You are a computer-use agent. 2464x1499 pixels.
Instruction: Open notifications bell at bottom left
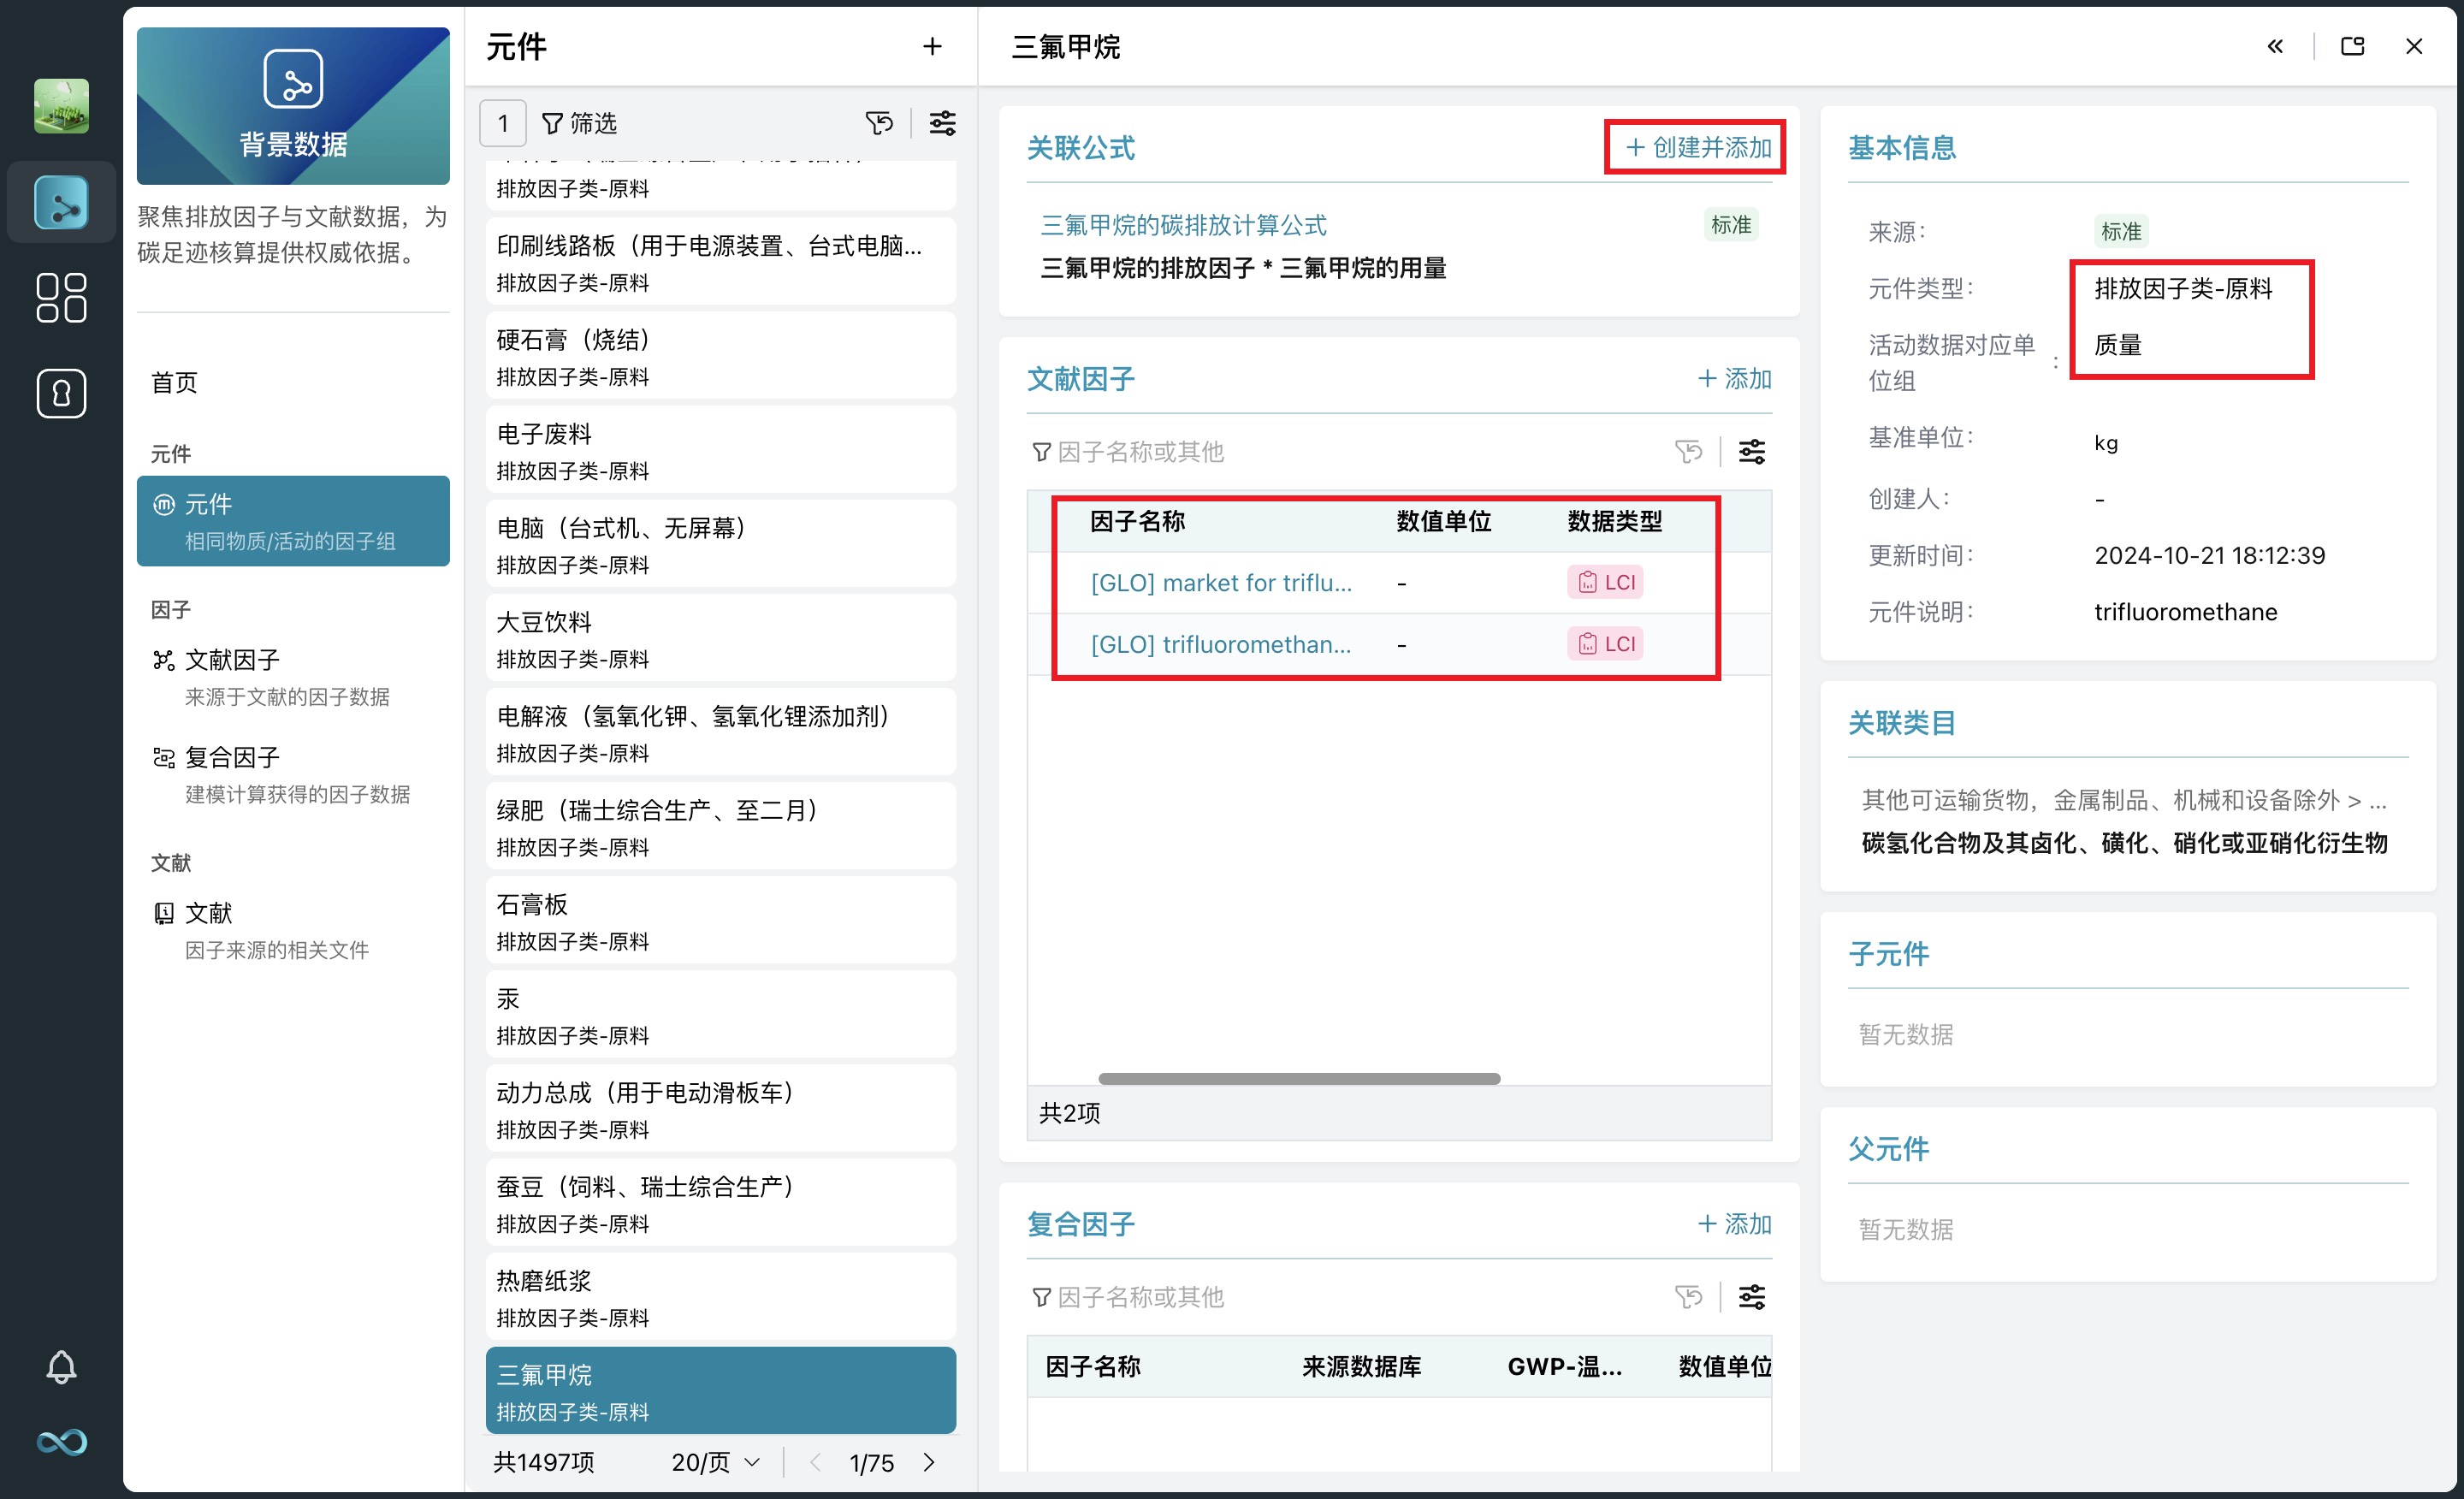click(60, 1365)
